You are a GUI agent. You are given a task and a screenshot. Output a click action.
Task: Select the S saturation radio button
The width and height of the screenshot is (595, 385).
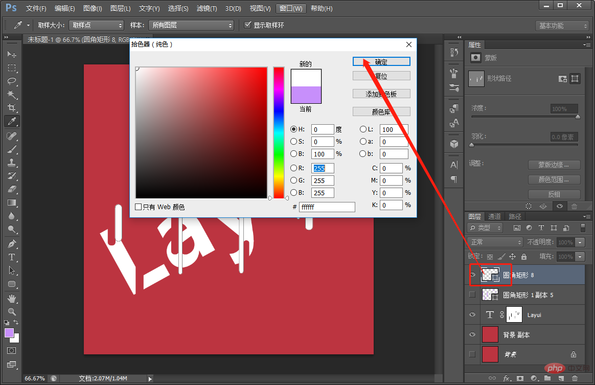(x=293, y=141)
